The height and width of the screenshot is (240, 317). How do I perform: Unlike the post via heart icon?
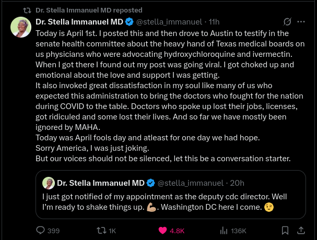pos(162,230)
